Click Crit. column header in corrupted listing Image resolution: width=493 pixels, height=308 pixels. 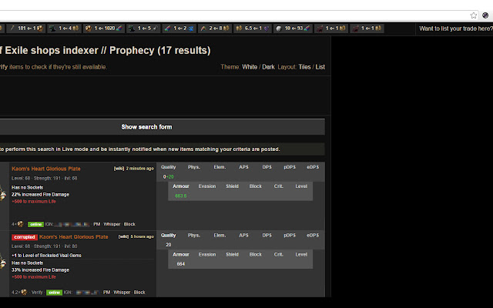coord(279,255)
